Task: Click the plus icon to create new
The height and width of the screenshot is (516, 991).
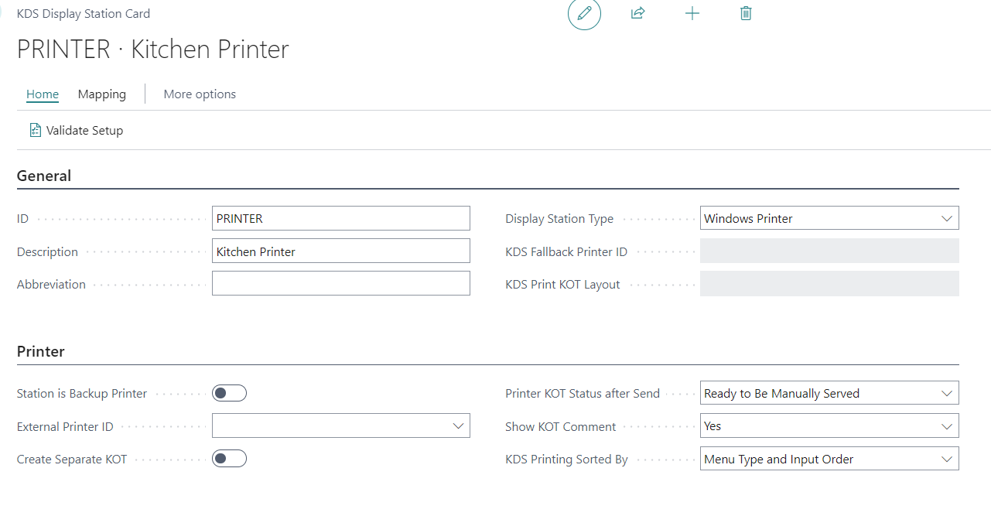Action: [x=692, y=13]
